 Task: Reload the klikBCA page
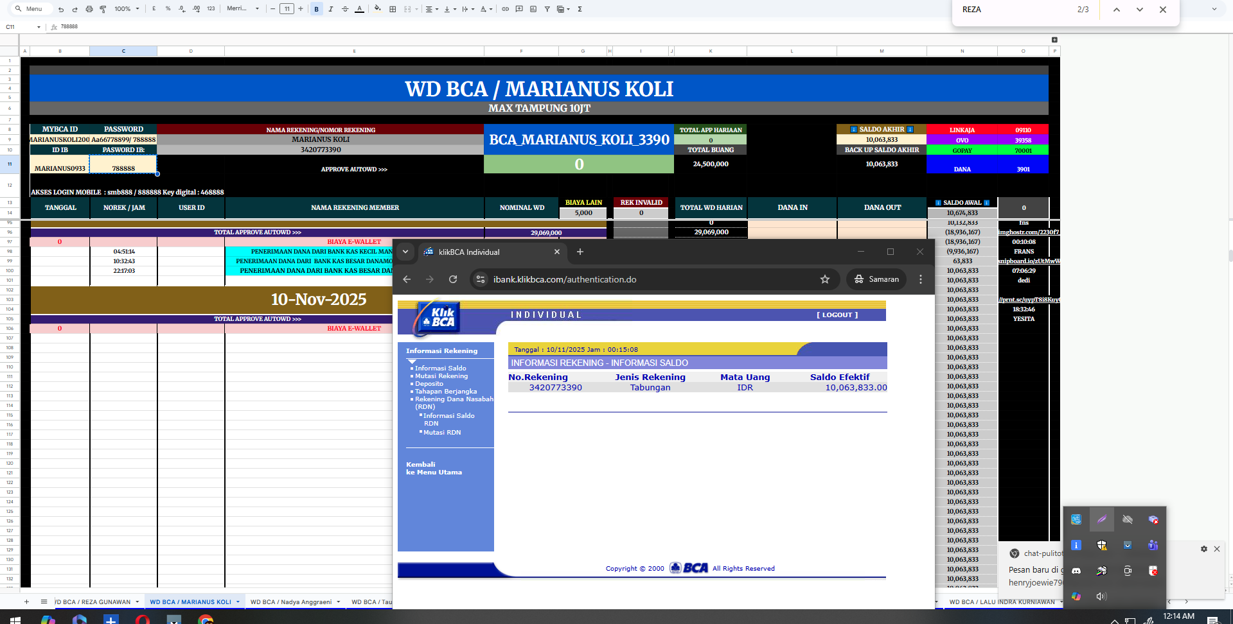[x=453, y=279]
